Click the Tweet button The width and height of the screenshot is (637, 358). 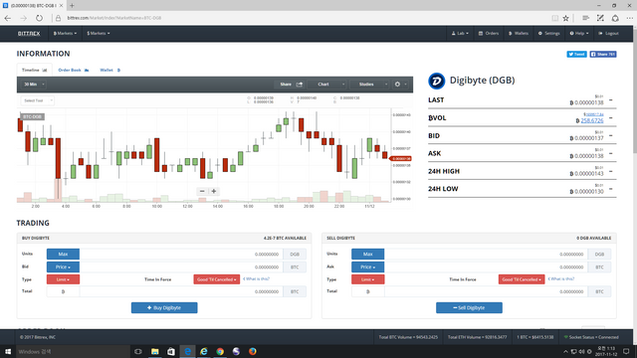[576, 54]
